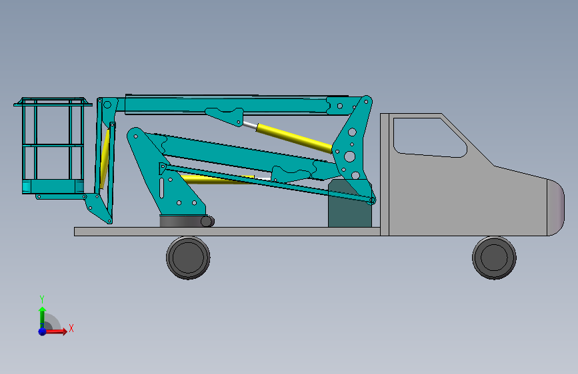Pick the upper yellow hydraulic cylinder

coord(294,138)
